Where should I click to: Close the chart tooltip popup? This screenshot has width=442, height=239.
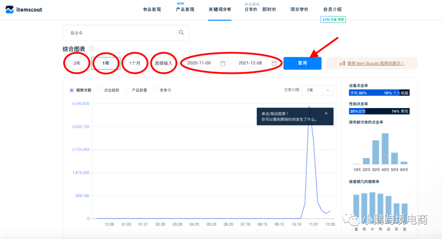[x=326, y=113]
